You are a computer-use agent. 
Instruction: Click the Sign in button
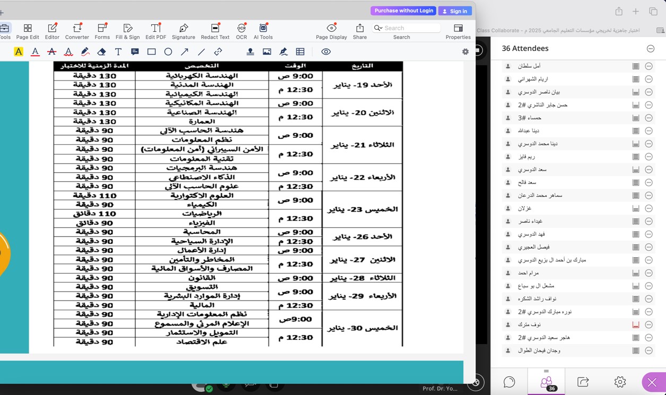point(454,11)
